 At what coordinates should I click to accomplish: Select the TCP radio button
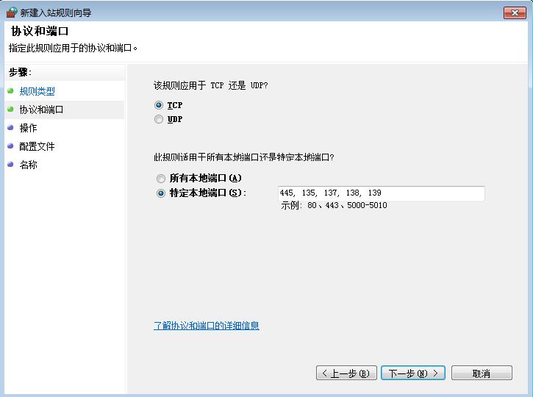coord(159,105)
